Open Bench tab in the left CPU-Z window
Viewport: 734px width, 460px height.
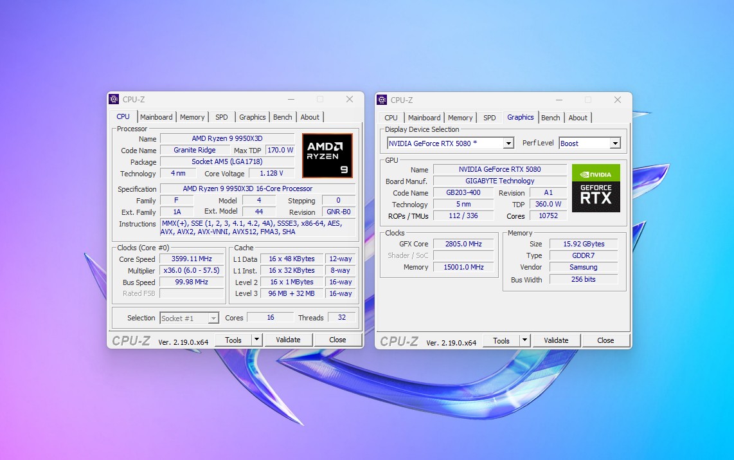tap(283, 117)
